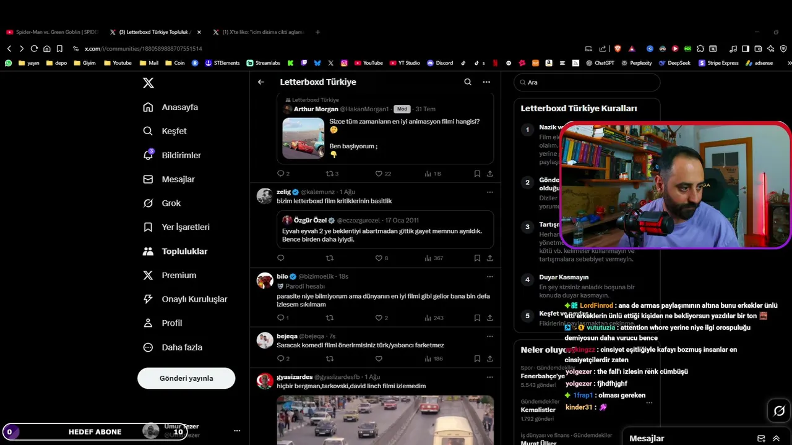Open more options on bejeqa's post
Image resolution: width=792 pixels, height=445 pixels.
[x=489, y=336]
